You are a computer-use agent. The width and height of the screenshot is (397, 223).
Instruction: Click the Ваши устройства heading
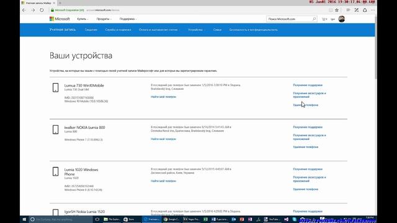point(81,56)
